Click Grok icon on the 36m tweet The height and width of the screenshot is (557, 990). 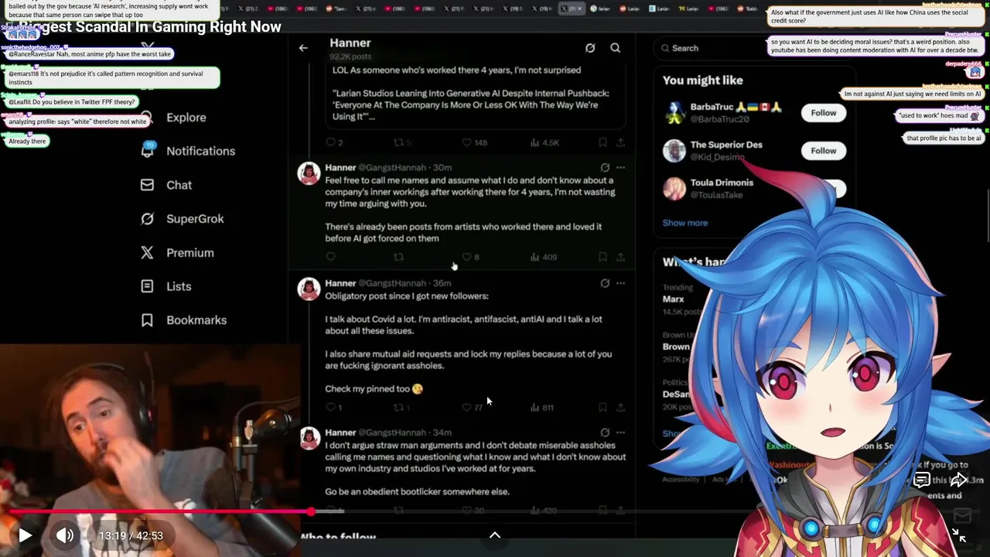(605, 283)
